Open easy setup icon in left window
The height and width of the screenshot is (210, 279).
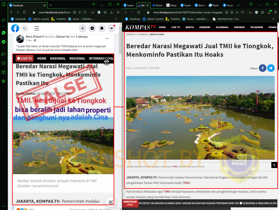coord(118,12)
